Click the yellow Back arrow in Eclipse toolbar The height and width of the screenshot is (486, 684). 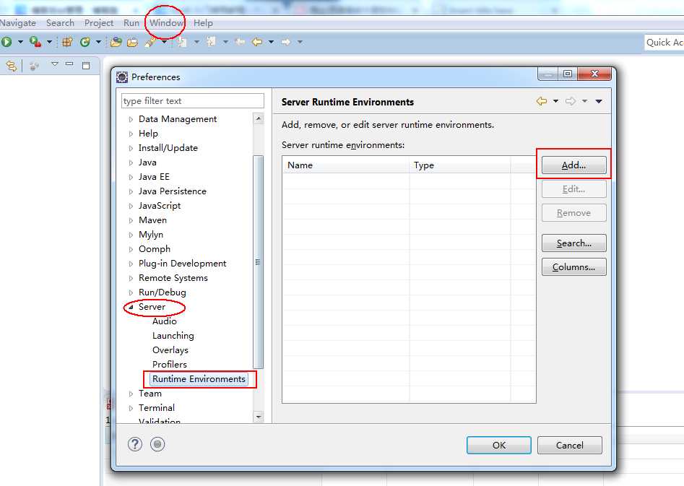pos(257,42)
